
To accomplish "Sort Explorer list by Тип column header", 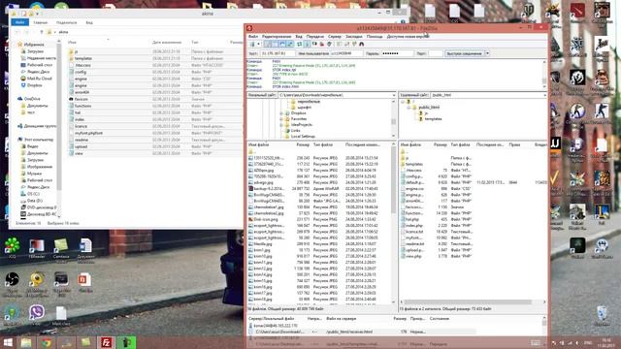I will [x=195, y=42].
